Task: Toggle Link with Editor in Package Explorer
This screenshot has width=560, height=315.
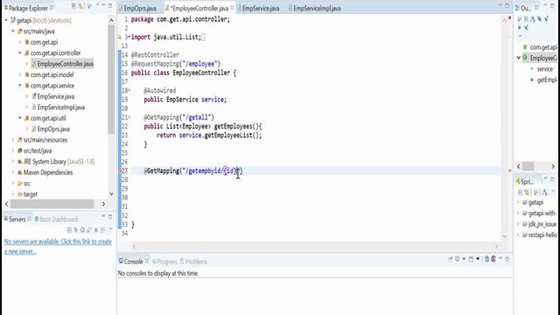Action: point(80,6)
